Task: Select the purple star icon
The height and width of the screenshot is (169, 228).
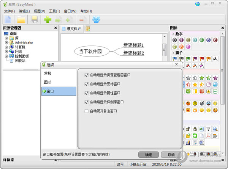Action: click(215, 78)
